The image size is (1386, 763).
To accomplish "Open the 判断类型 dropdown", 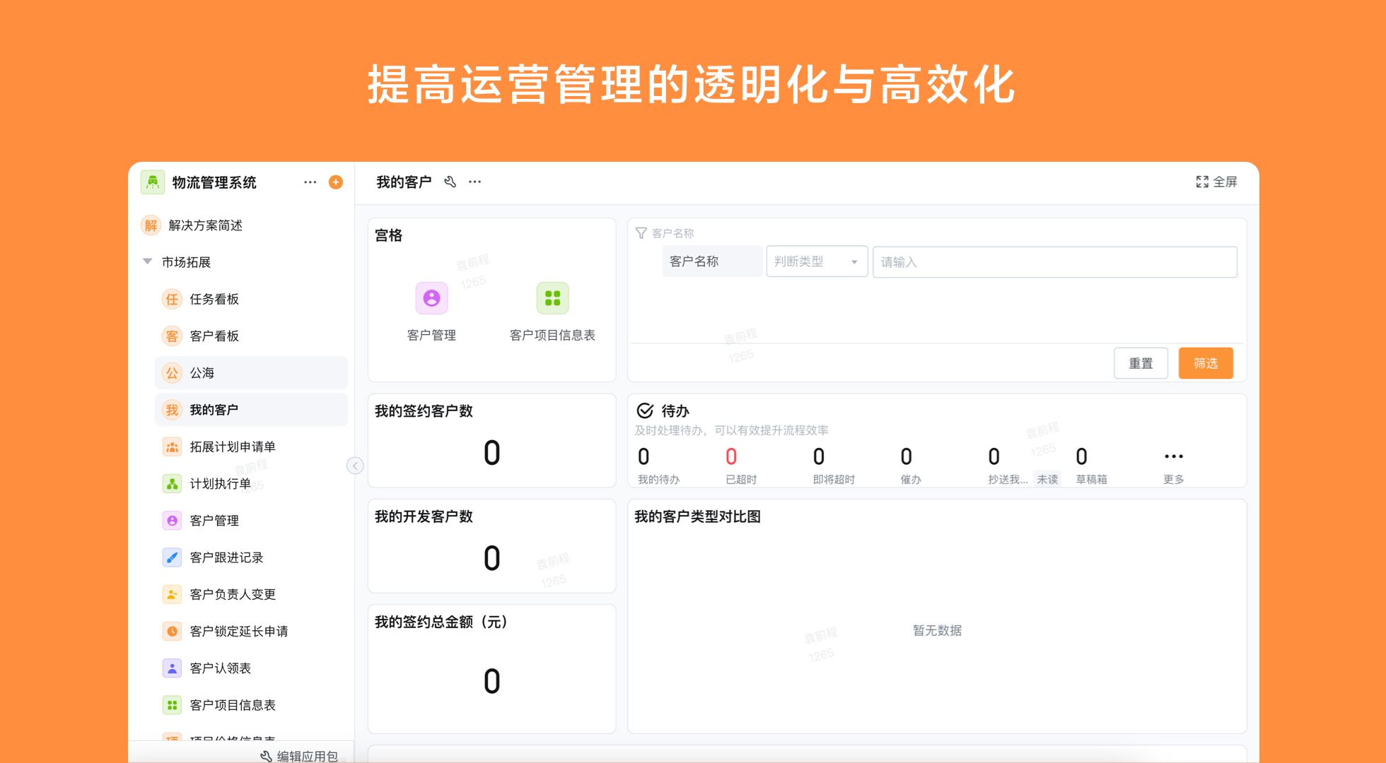I will click(x=817, y=262).
